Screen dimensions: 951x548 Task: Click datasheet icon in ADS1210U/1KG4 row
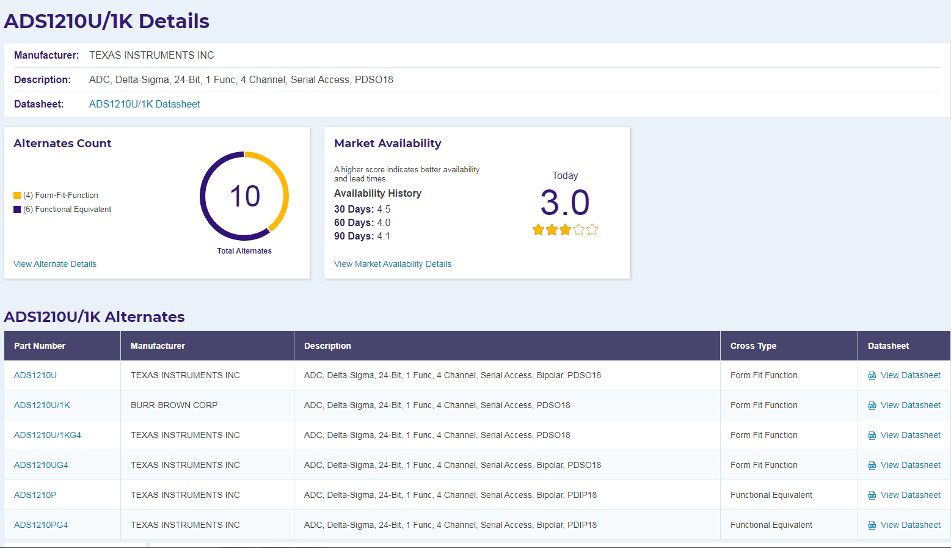(872, 436)
